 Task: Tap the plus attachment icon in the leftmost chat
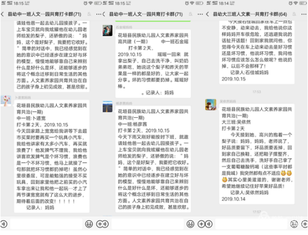pos(99,224)
